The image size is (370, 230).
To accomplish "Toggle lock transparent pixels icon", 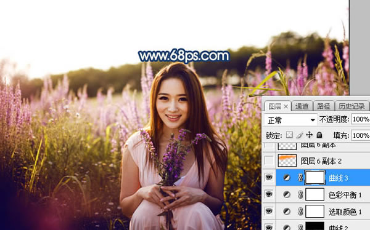I will [x=289, y=135].
